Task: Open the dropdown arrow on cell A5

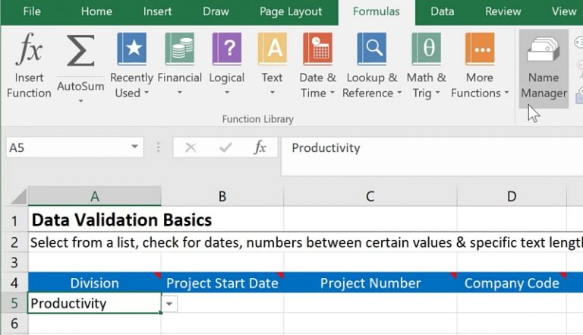Action: pos(170,304)
